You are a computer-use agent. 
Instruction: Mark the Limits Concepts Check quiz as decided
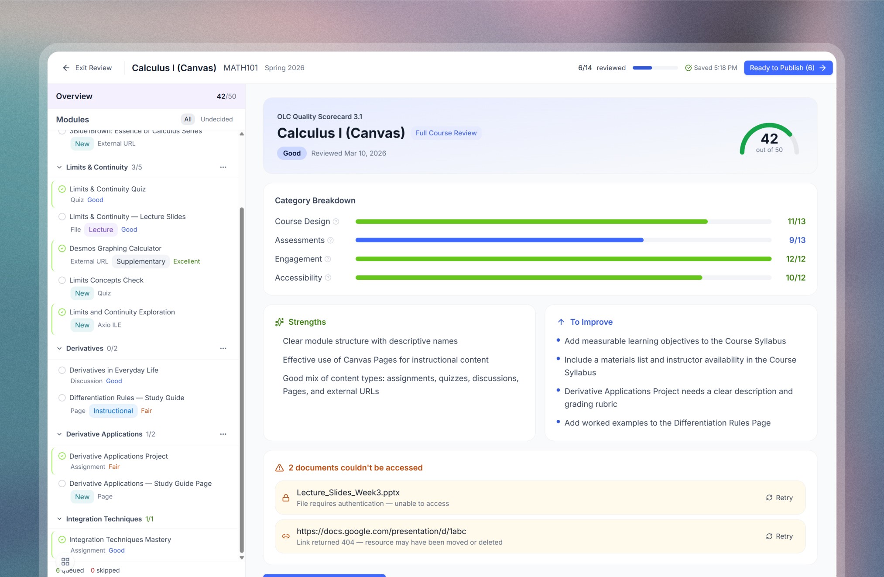coord(62,280)
